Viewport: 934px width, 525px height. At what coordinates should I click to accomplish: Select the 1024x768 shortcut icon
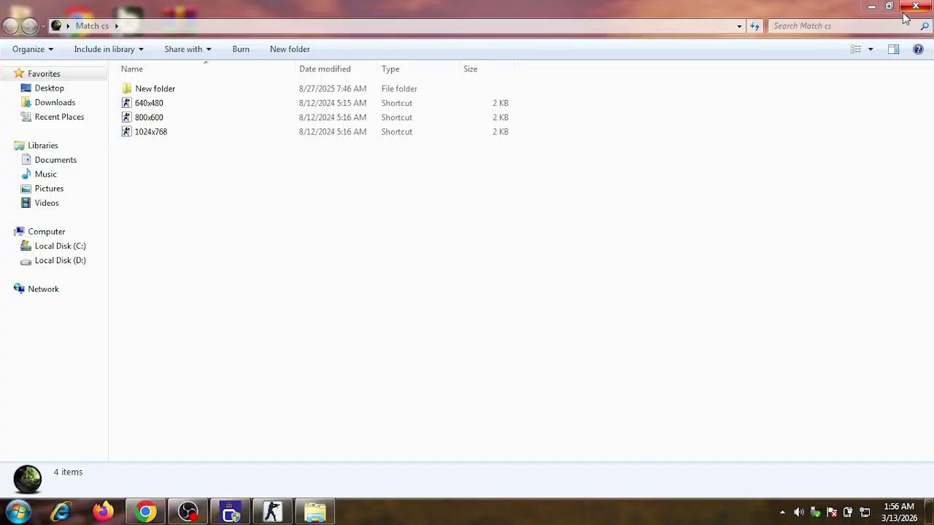pos(127,132)
